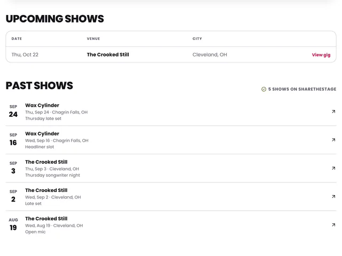Open Wax Cylinder title for Sep 16 show
Screen dimensions: 342x256
click(x=42, y=134)
